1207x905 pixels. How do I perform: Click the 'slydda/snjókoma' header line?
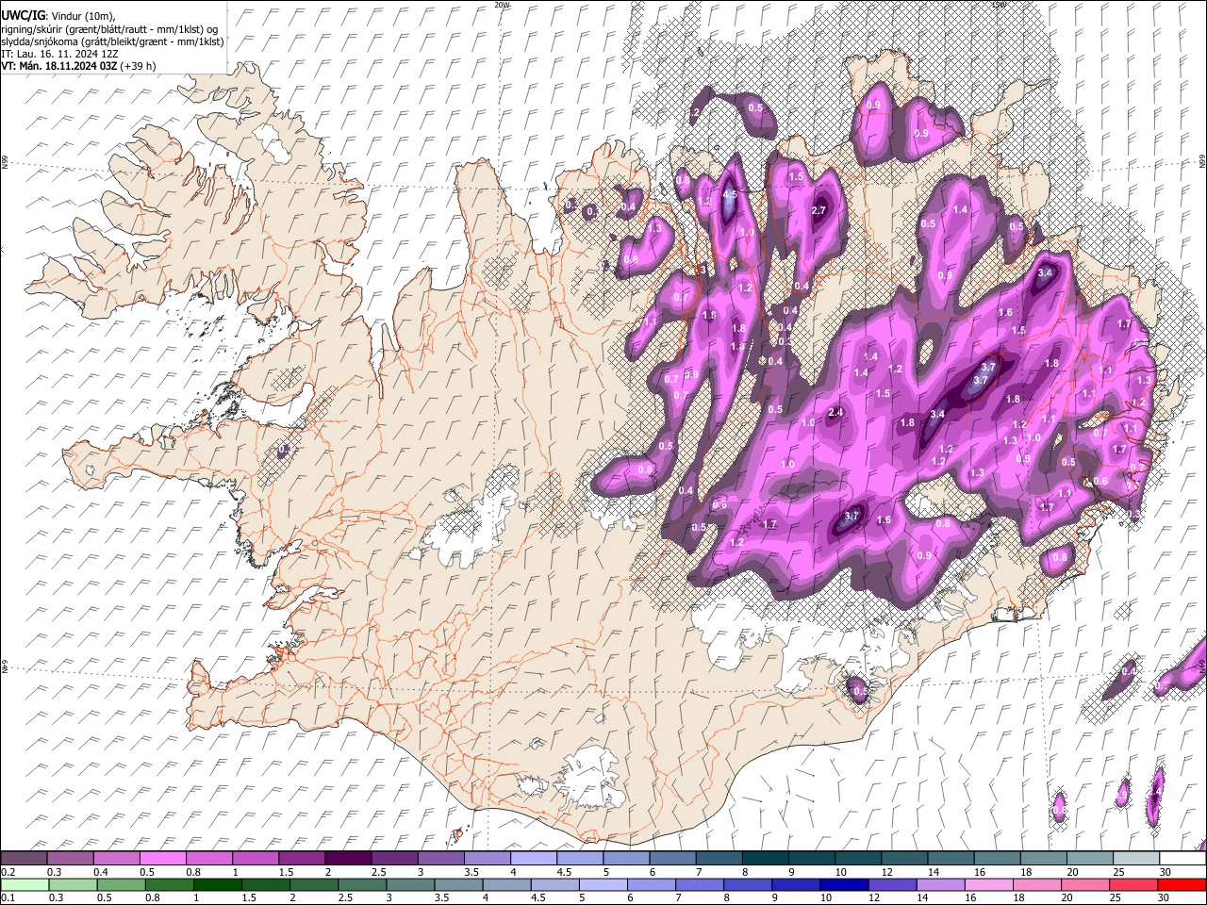tap(112, 41)
